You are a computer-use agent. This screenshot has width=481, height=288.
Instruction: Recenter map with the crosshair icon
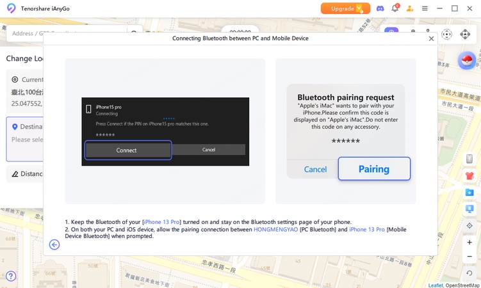[469, 226]
